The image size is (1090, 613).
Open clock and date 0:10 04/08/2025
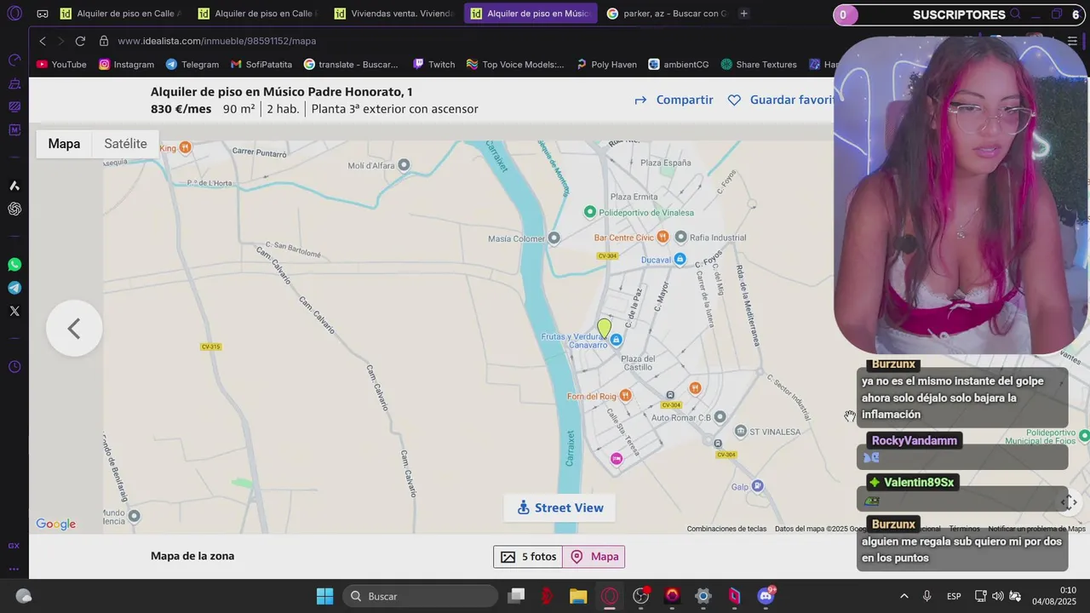pyautogui.click(x=1056, y=596)
